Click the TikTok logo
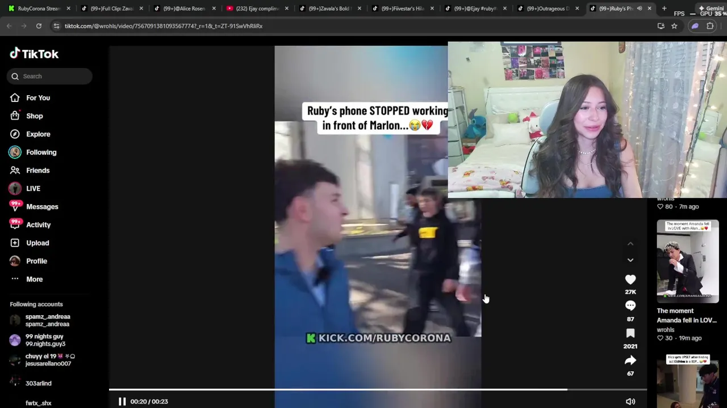The width and height of the screenshot is (727, 408). tap(34, 54)
